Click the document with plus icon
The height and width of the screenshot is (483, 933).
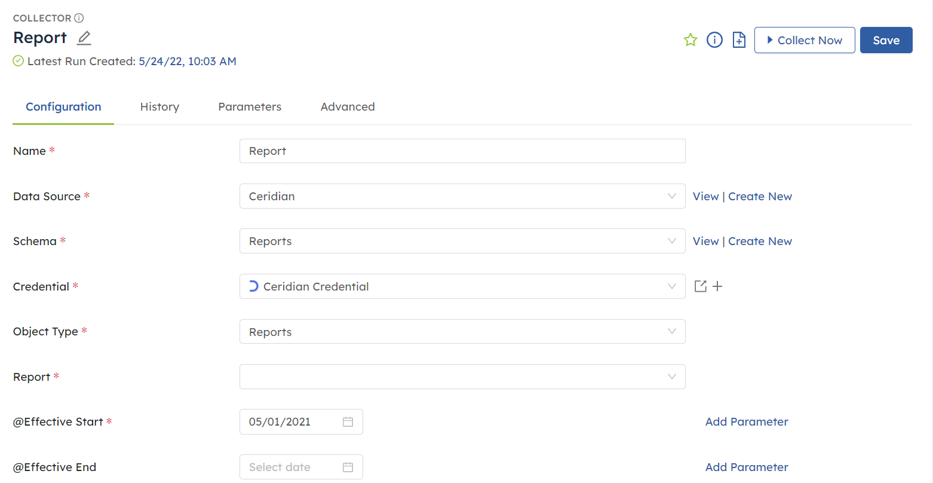point(739,40)
